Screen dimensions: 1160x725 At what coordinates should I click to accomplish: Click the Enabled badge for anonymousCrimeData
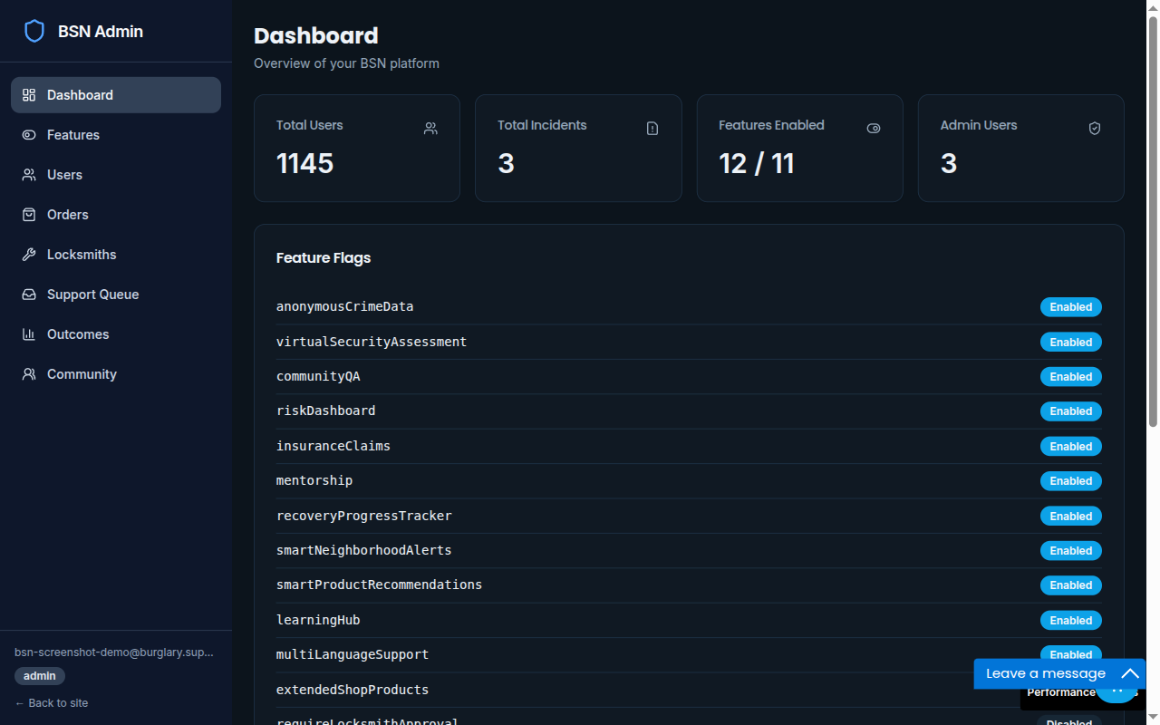(x=1071, y=307)
